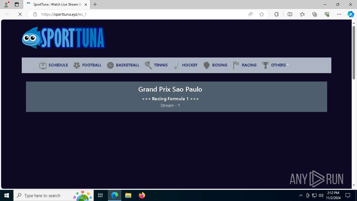357x201 pixels.
Task: Go to the FOOTBALL section
Action: point(92,65)
